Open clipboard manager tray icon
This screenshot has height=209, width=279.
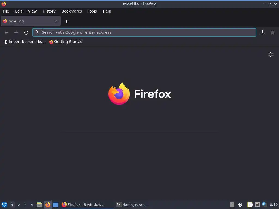click(x=250, y=205)
